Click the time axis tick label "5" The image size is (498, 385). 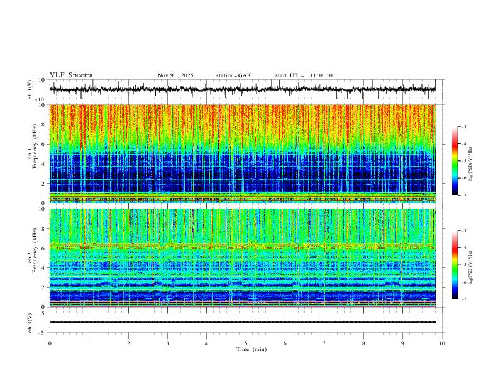pyautogui.click(x=246, y=343)
